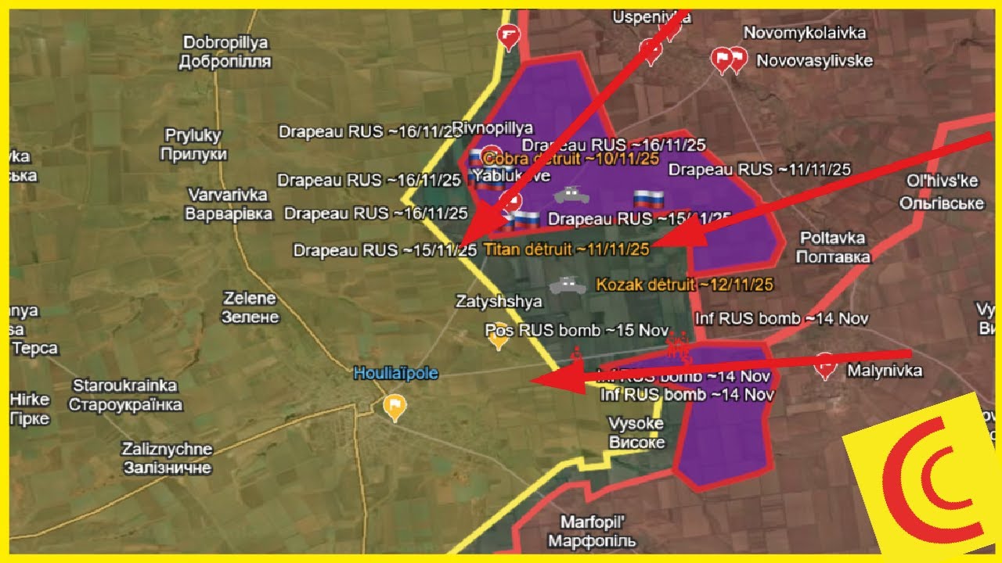1002x563 pixels.
Task: Select the Zatyshshya label
Action: (x=499, y=301)
